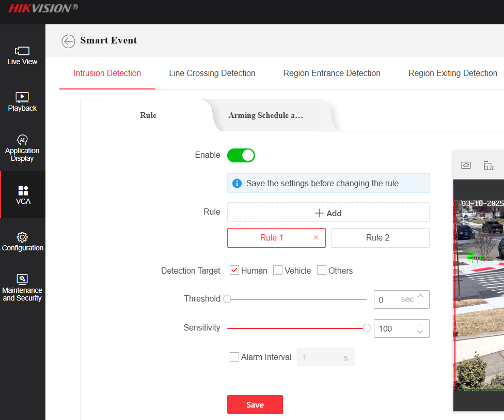Open Maintenance and Security
The image size is (504, 420).
coord(22,288)
